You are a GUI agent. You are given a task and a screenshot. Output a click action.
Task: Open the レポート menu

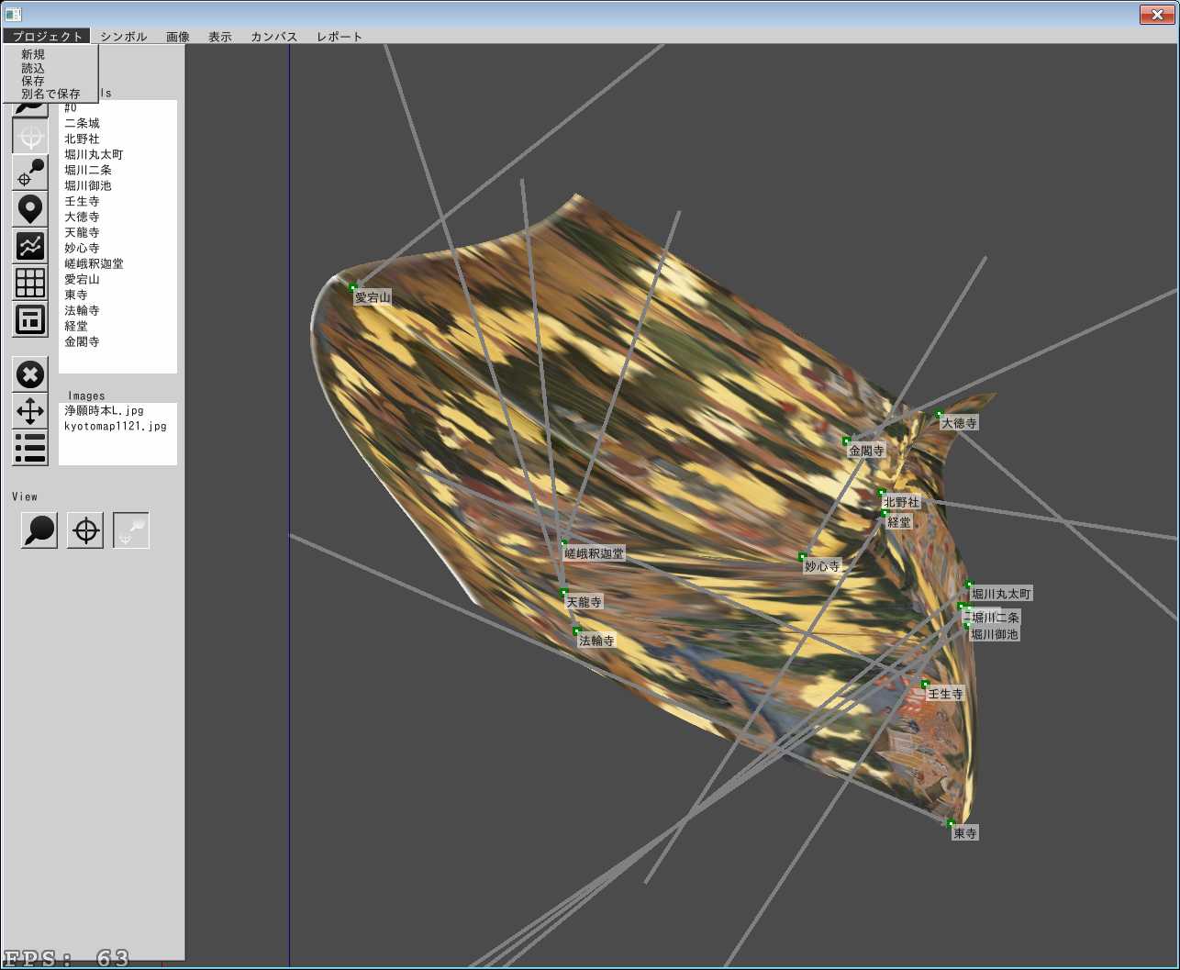pos(340,37)
